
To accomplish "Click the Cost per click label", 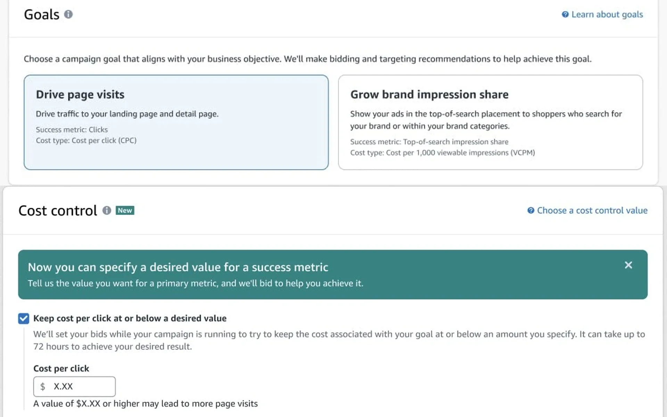I will 61,368.
